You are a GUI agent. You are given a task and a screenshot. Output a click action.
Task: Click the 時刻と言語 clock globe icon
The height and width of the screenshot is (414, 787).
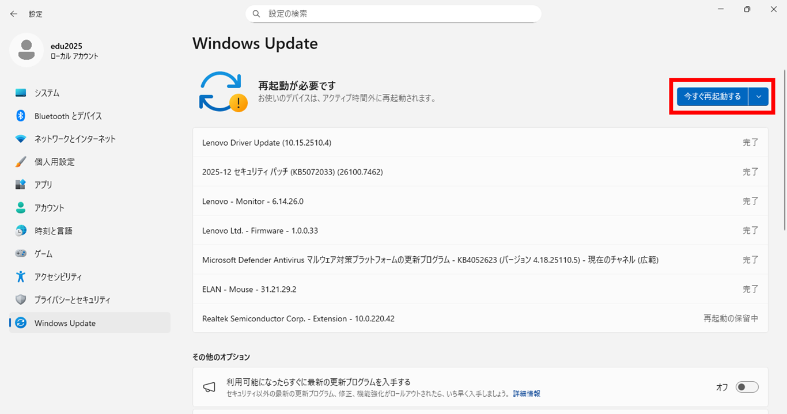(21, 231)
